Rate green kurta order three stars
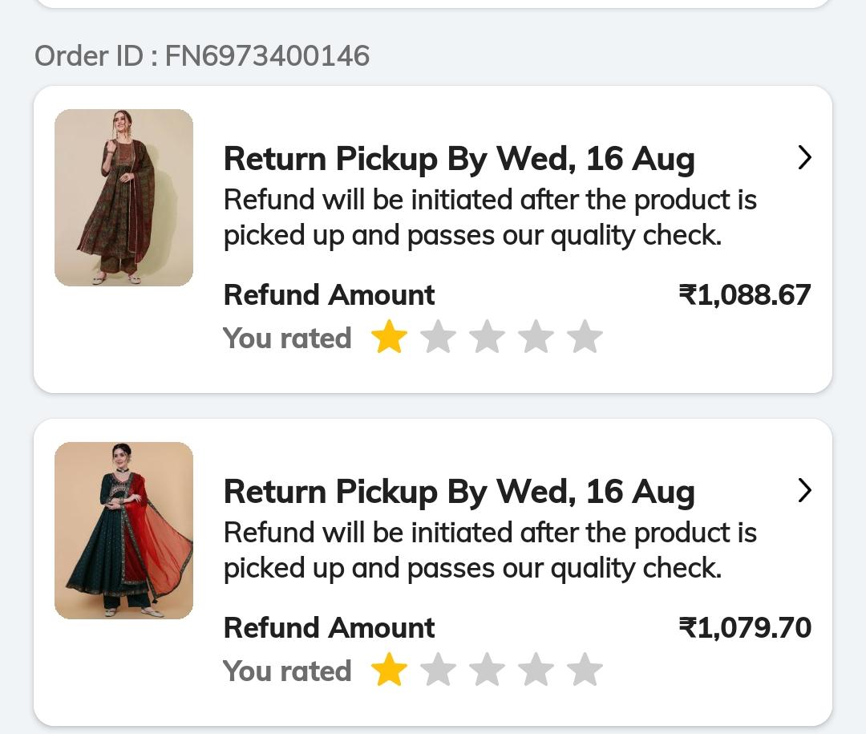 [487, 337]
